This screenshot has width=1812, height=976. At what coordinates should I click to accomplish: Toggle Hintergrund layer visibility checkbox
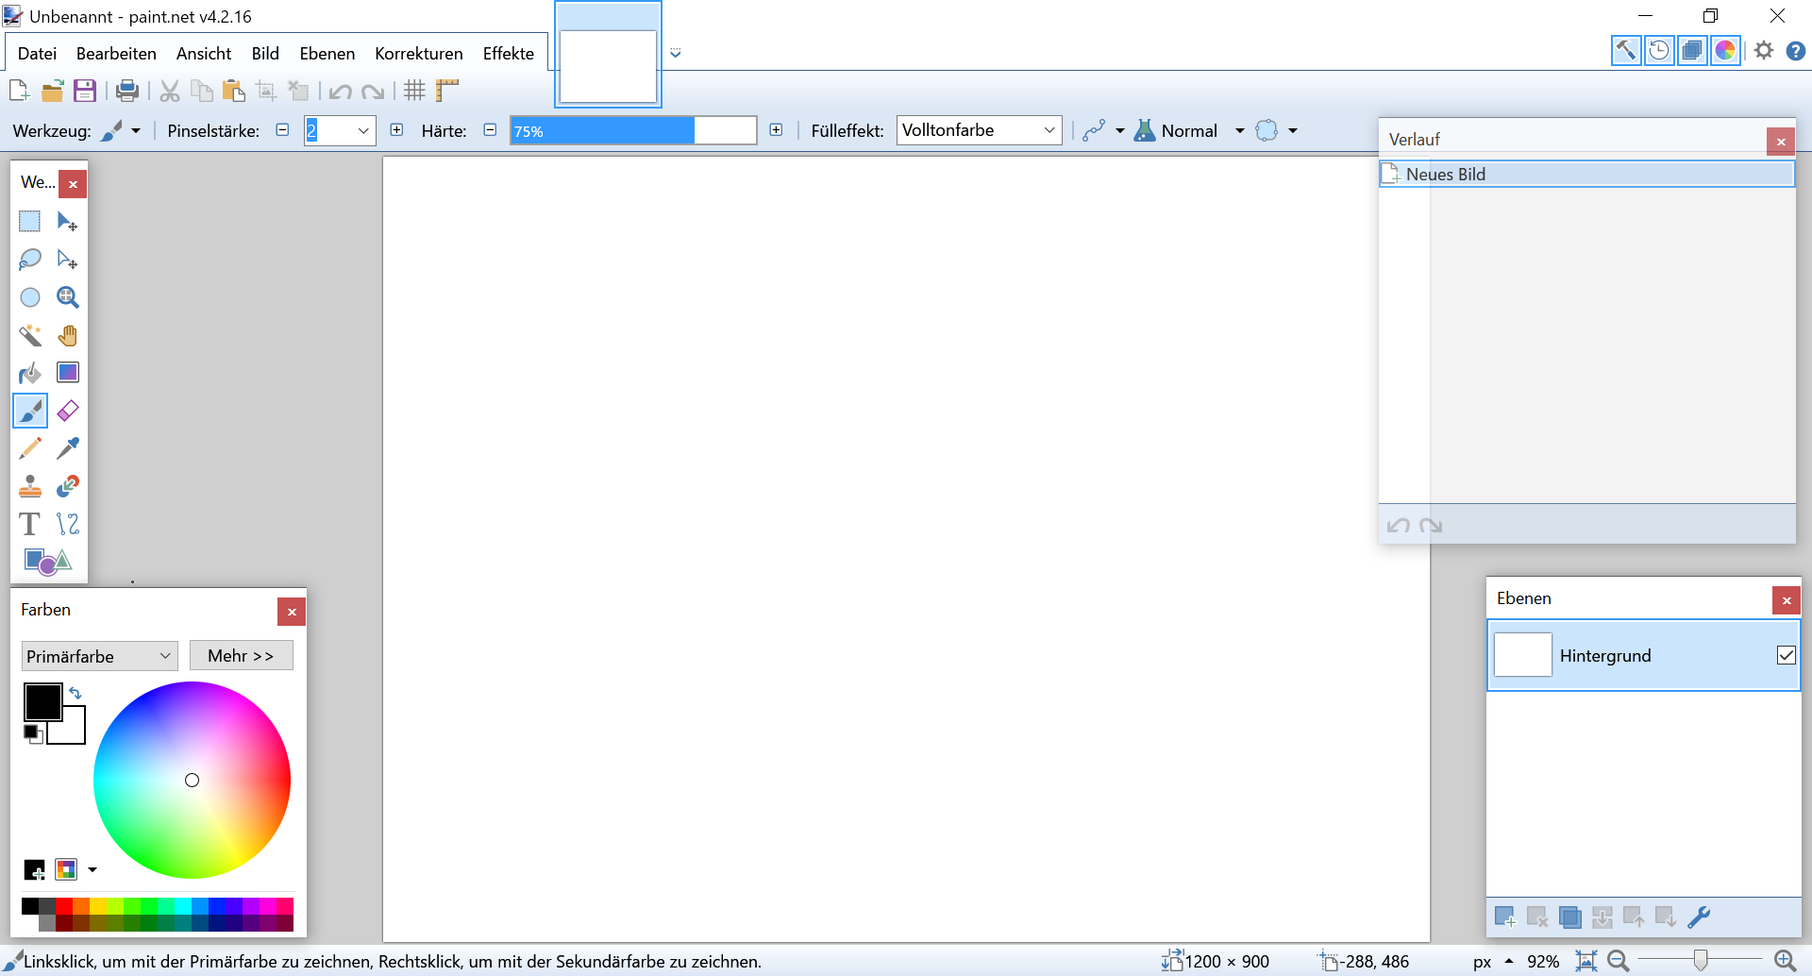point(1786,655)
